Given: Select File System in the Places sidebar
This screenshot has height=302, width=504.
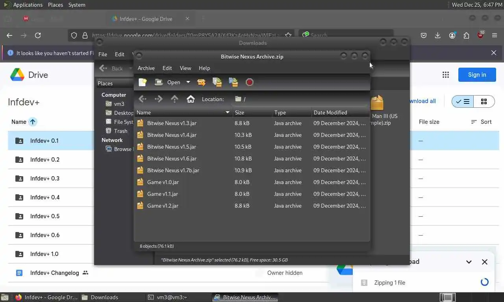Looking at the screenshot, I should coord(119,122).
